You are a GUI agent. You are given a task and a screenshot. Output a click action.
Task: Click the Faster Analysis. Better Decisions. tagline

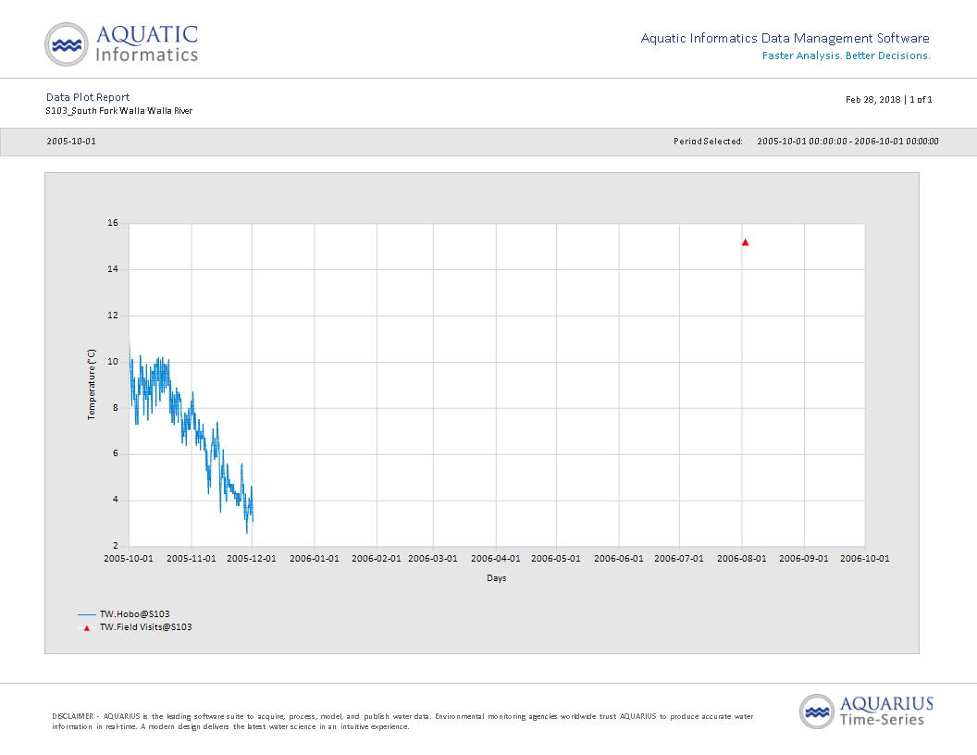pos(847,56)
